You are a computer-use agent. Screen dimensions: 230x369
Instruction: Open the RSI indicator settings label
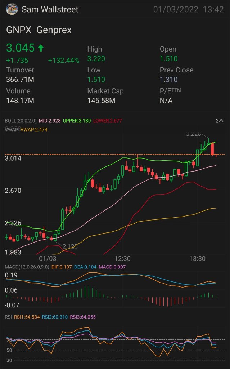8,317
